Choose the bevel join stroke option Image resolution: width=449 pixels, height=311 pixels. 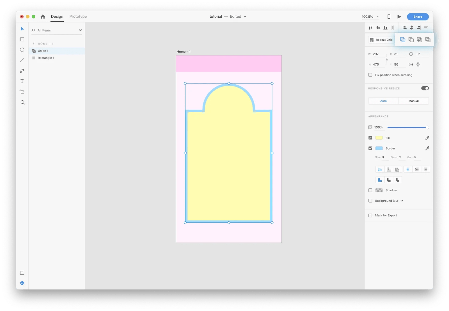click(x=397, y=180)
